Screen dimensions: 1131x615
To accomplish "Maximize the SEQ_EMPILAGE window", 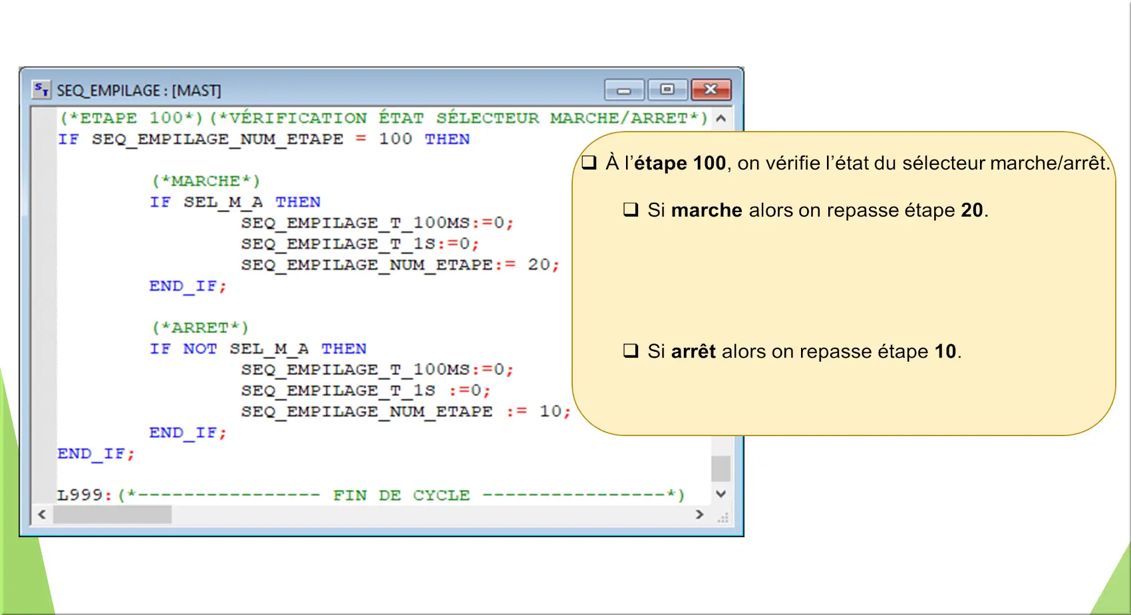I will pos(667,90).
